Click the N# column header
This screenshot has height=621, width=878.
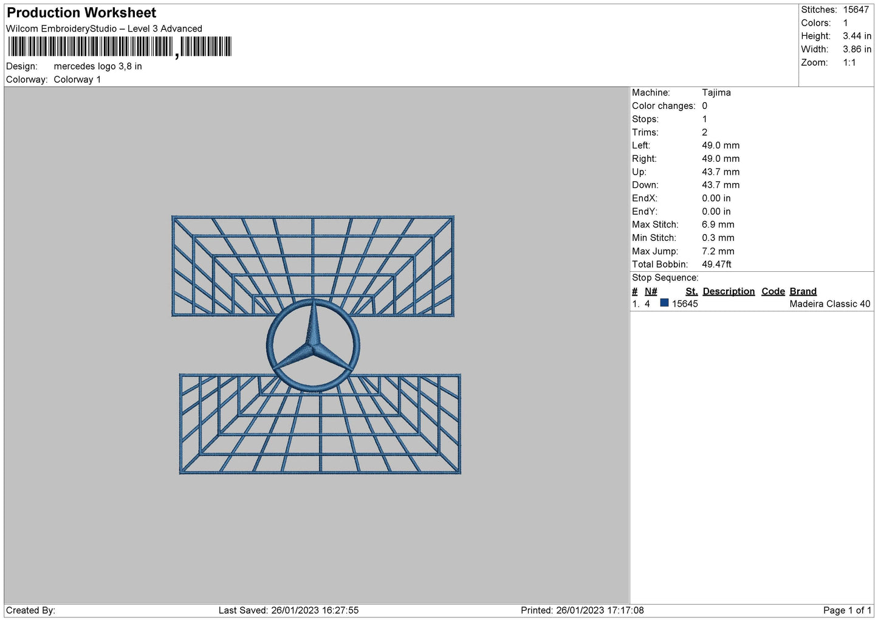(x=651, y=291)
